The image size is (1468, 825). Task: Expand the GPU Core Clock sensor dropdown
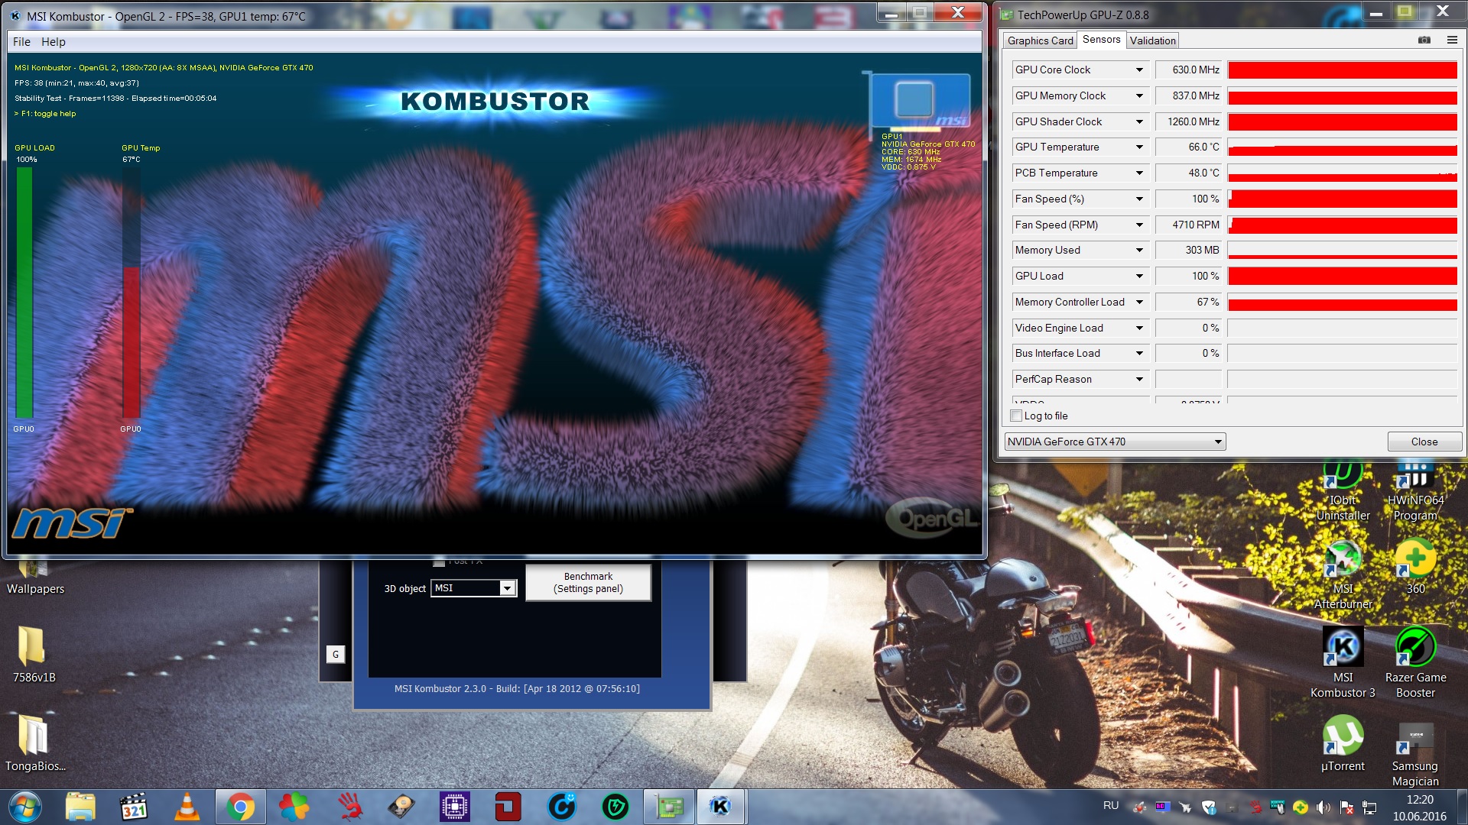(x=1138, y=70)
